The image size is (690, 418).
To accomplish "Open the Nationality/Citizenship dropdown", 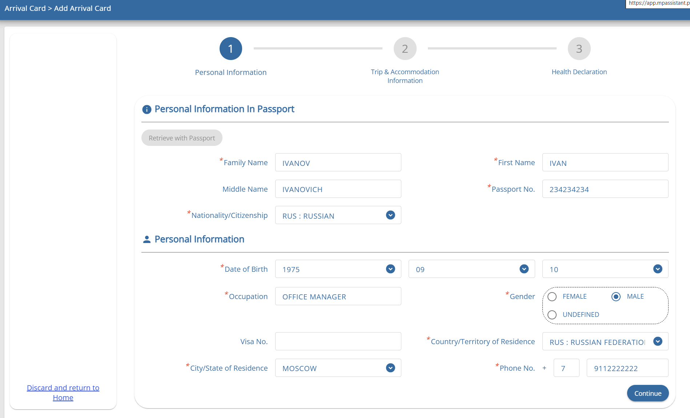I will [x=390, y=215].
